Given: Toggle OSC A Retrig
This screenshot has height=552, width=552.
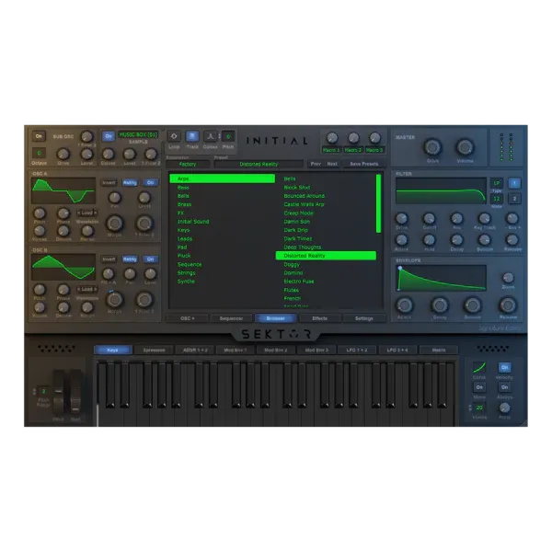Looking at the screenshot, I should pyautogui.click(x=130, y=183).
